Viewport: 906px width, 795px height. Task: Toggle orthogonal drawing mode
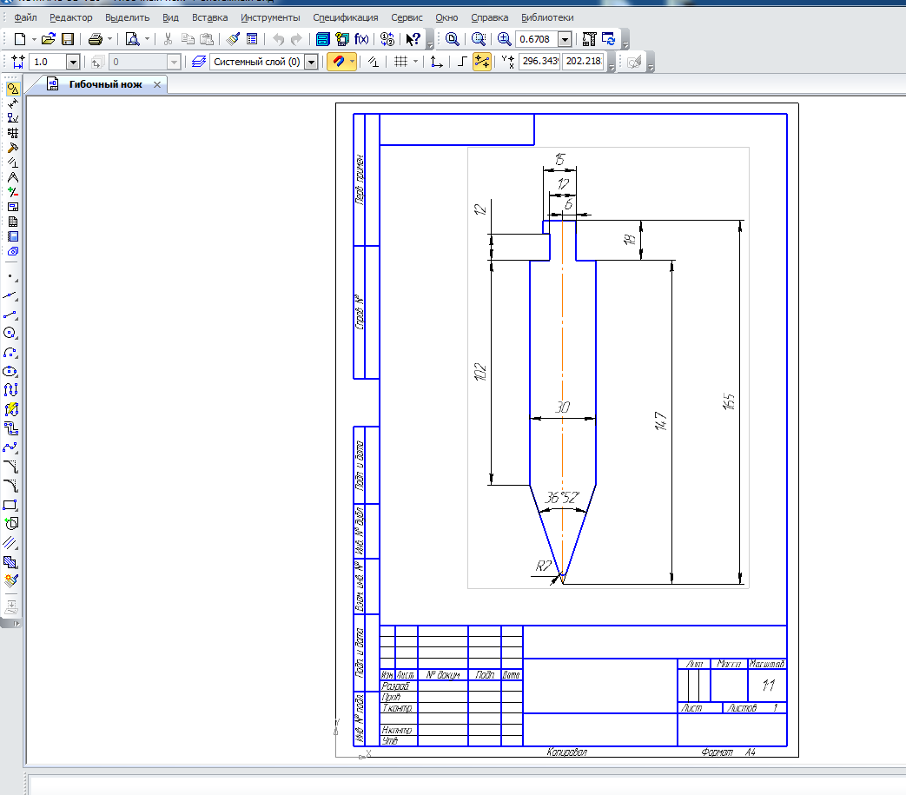click(462, 62)
